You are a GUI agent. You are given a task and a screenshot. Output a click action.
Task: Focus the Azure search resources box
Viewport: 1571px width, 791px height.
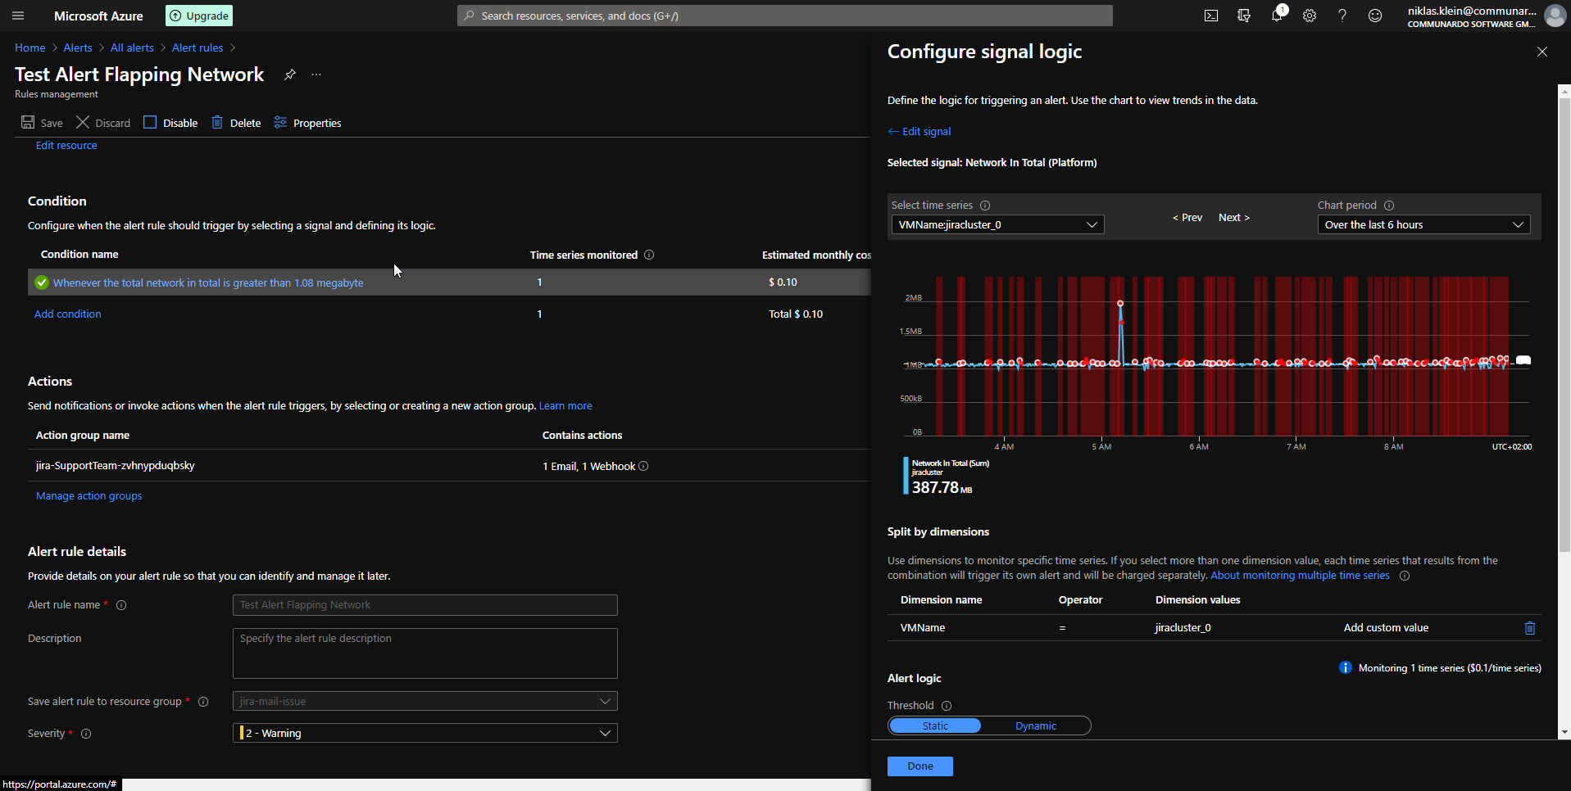(x=785, y=16)
